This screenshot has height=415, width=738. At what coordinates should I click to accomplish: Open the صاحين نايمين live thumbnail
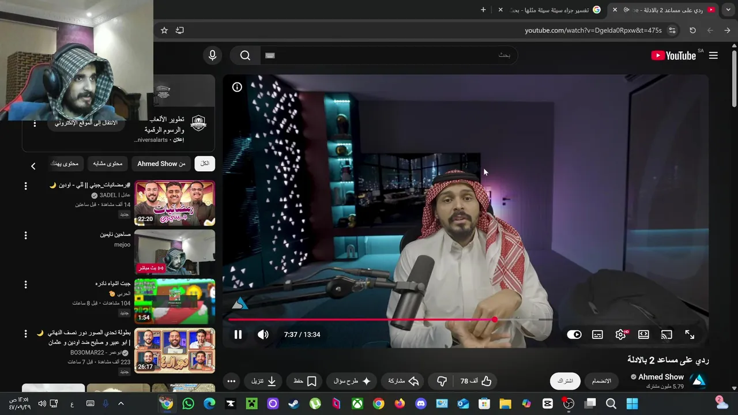click(175, 252)
